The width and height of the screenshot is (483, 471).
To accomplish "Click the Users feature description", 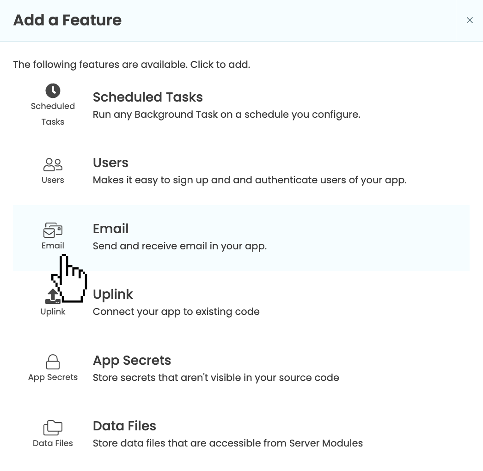I will pos(250,180).
